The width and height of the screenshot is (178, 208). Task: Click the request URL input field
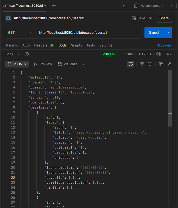click(89, 33)
